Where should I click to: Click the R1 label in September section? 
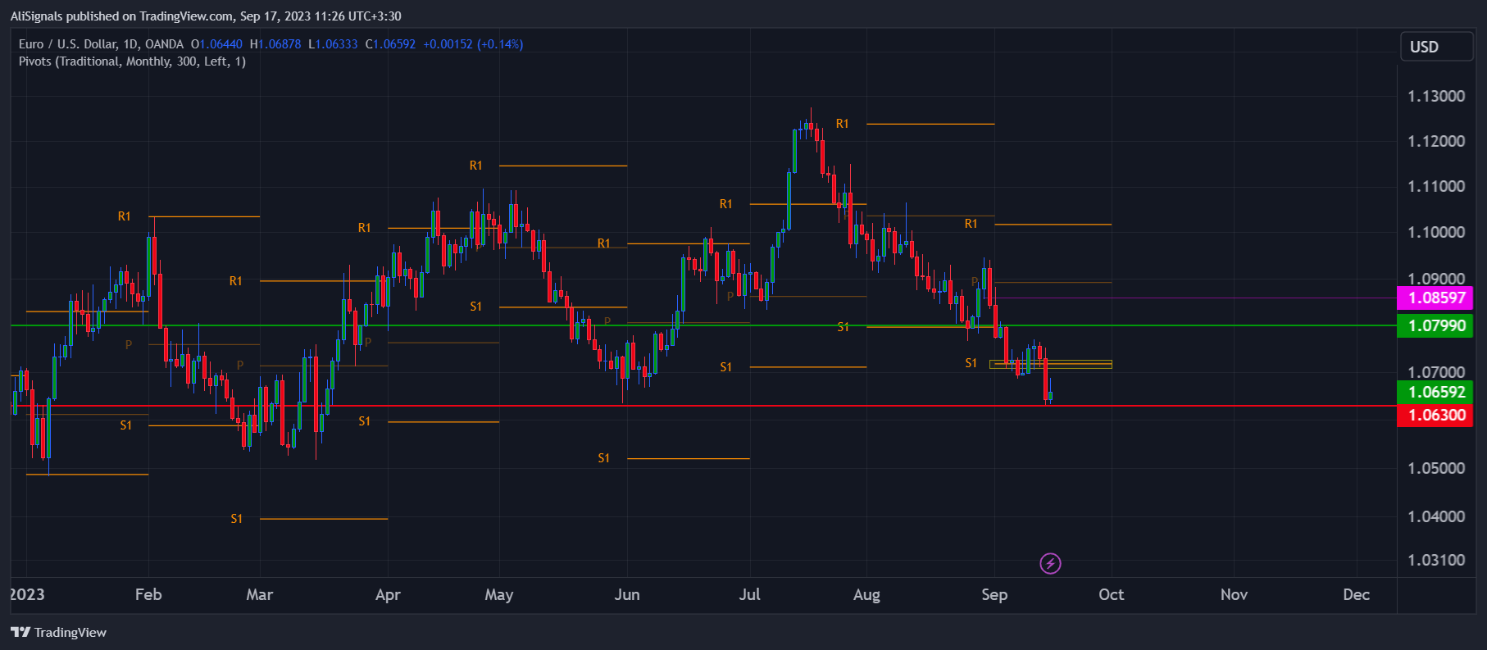pyautogui.click(x=971, y=224)
